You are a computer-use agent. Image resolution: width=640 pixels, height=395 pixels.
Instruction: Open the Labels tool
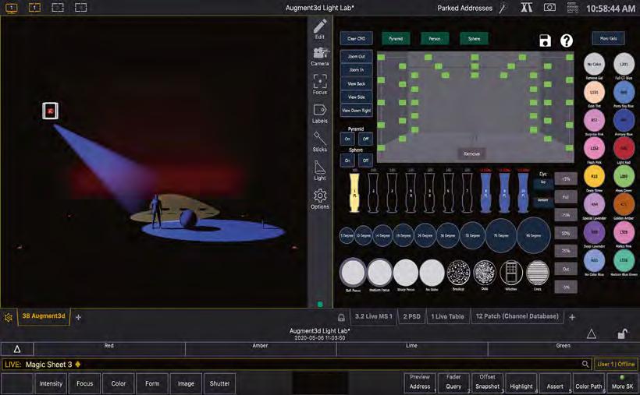pos(319,114)
